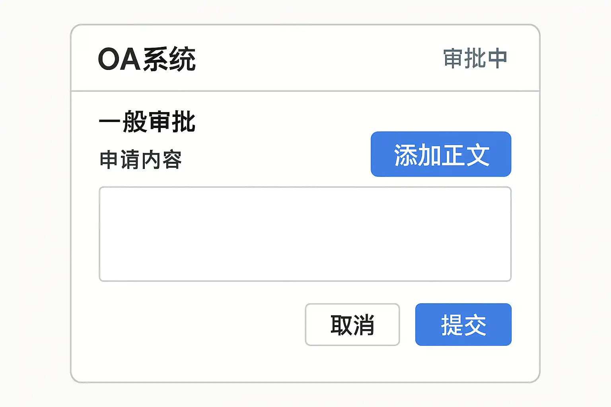Hit 提交 to send the approval
Screen dimensions: 611x407
[463, 325]
